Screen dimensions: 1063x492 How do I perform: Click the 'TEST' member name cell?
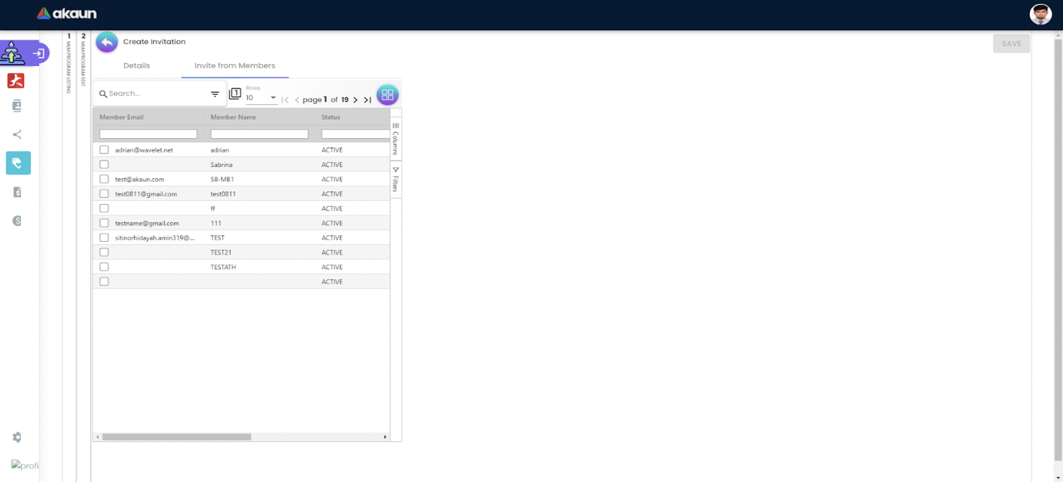[x=218, y=238]
